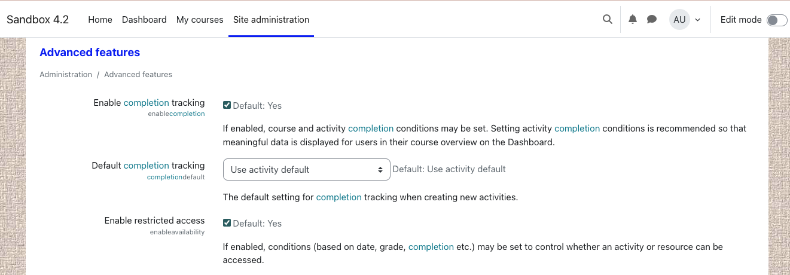Toggle the Edit mode switch

777,20
